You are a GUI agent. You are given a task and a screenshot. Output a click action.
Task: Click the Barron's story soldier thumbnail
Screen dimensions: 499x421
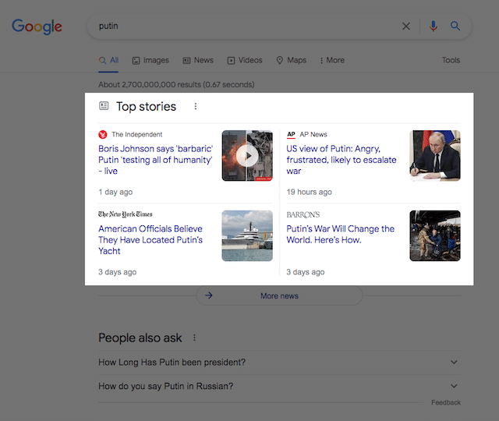[x=435, y=235]
